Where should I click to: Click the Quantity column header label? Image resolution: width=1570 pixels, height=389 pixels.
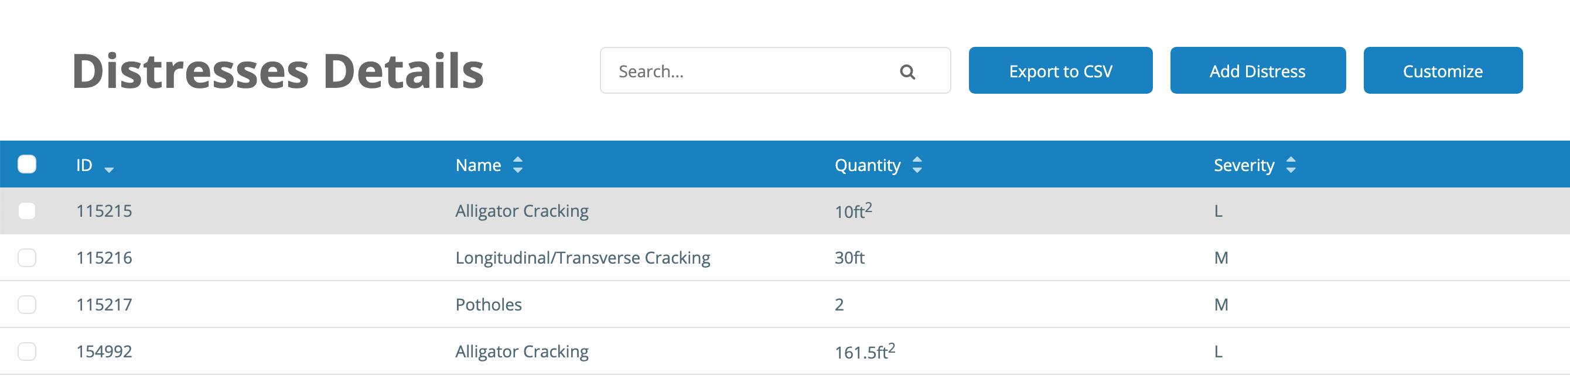coord(866,165)
